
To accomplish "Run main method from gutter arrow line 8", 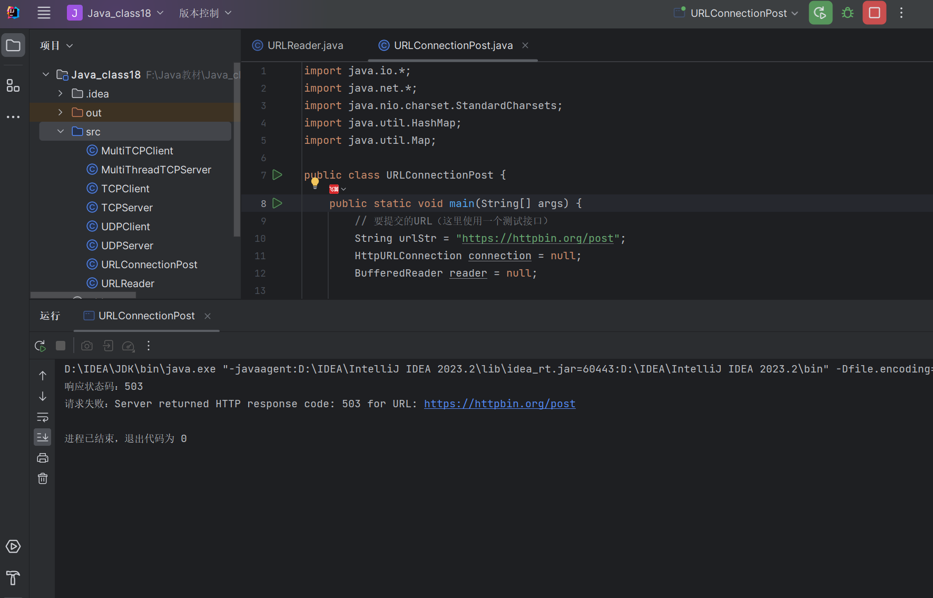I will click(x=277, y=203).
